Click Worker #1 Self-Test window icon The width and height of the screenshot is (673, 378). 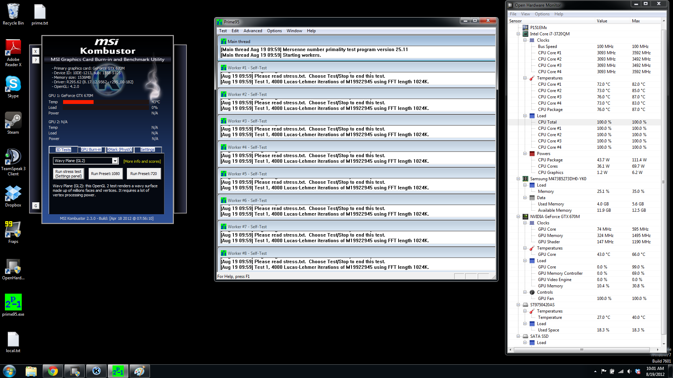(x=223, y=68)
